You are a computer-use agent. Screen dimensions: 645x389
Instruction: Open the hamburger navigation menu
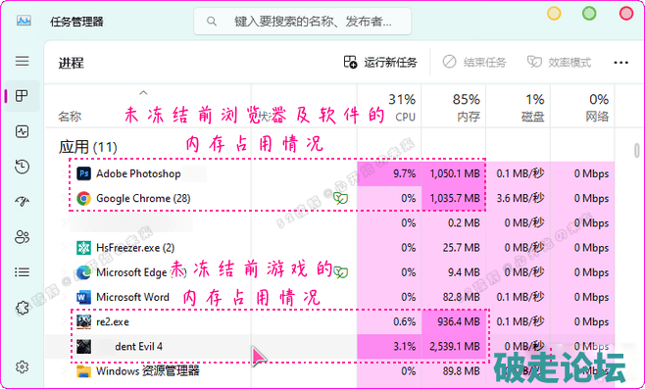pyautogui.click(x=23, y=61)
